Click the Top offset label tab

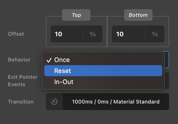click(76, 15)
